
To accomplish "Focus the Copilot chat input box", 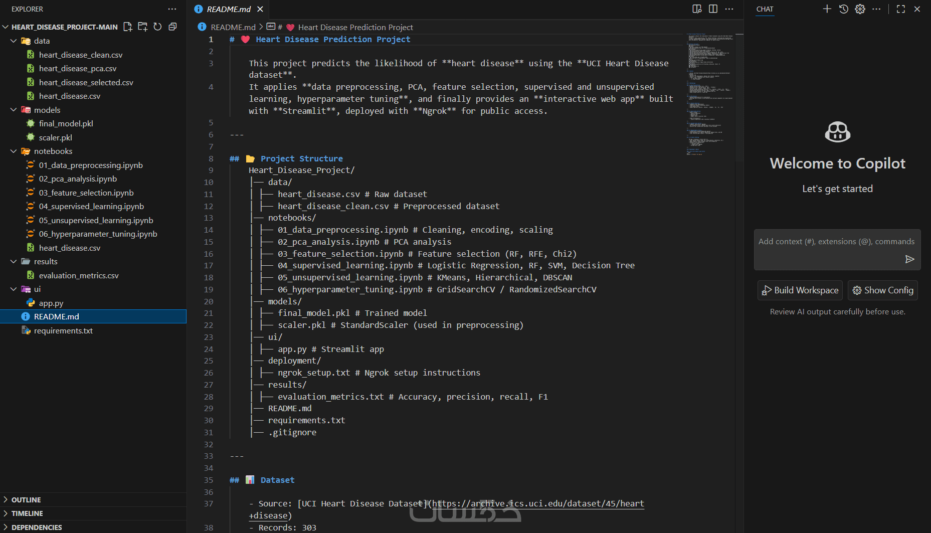I will point(837,250).
